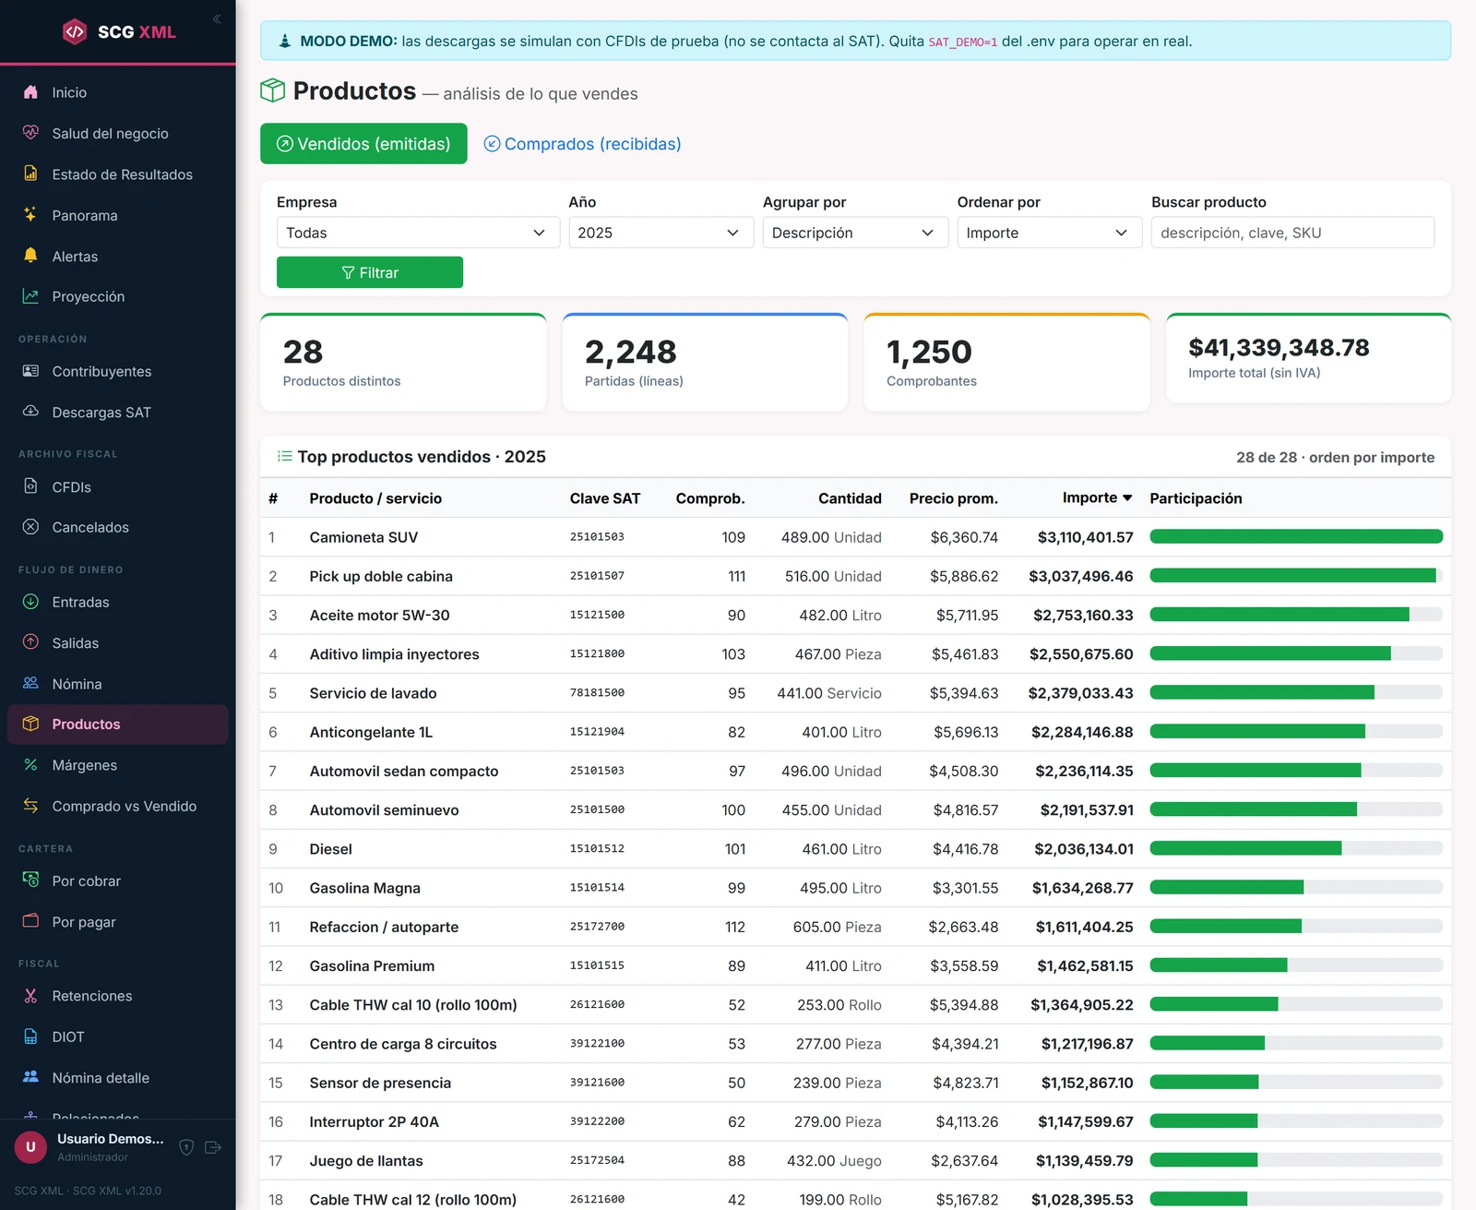Click the Proyección trend-line icon
Image resolution: width=1476 pixels, height=1210 pixels.
coord(30,296)
